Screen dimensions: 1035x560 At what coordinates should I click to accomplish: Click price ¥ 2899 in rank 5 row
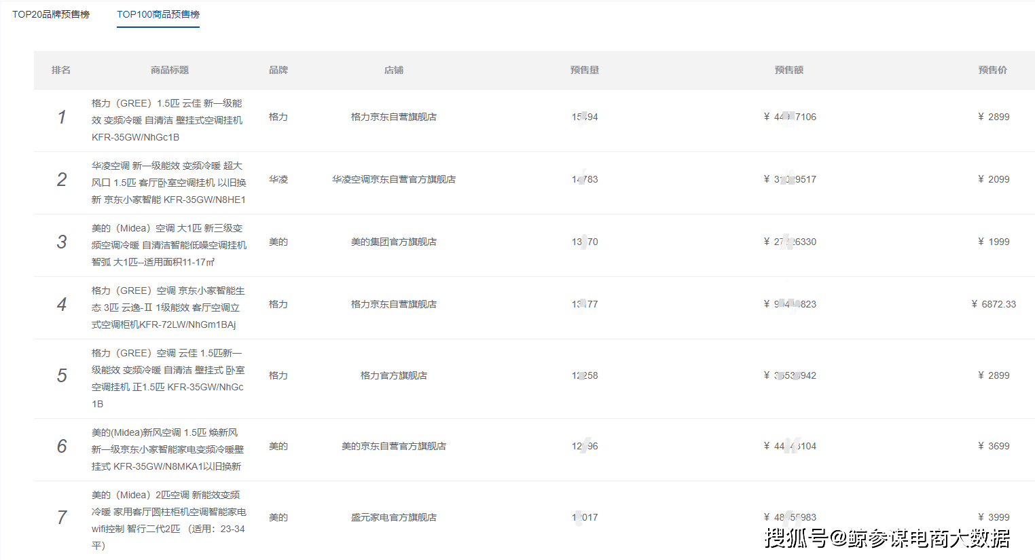click(x=994, y=375)
